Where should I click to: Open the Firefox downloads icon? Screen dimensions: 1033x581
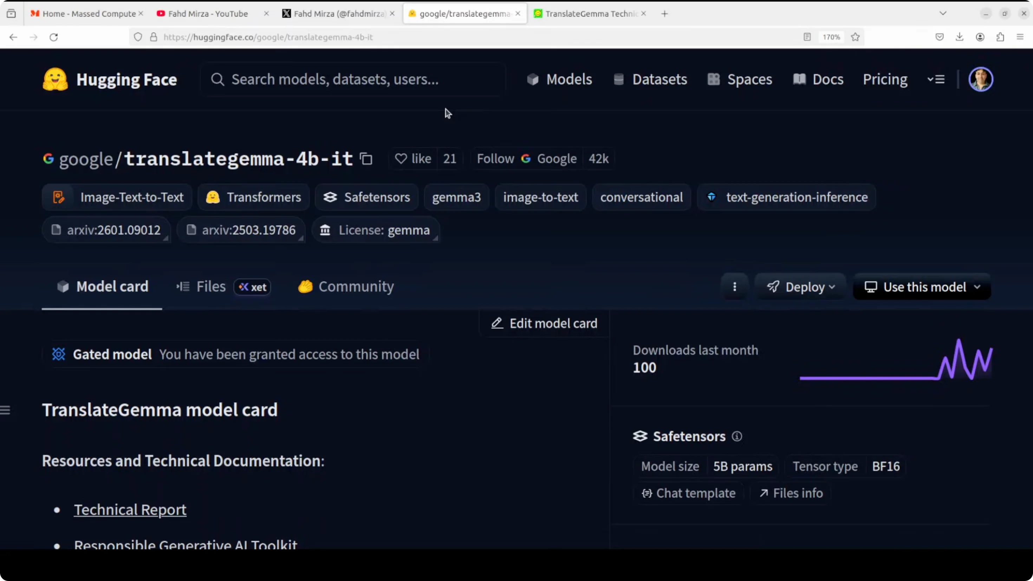(x=959, y=37)
